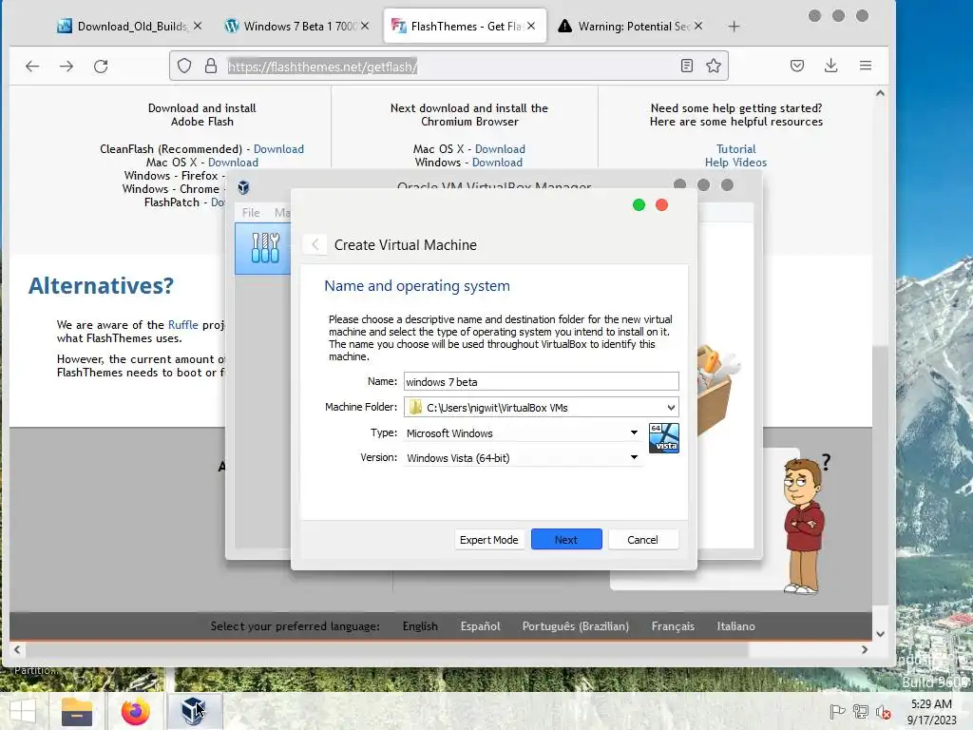The image size is (973, 730).
Task: Close the Warning: Potential Security tab
Action: pyautogui.click(x=698, y=26)
